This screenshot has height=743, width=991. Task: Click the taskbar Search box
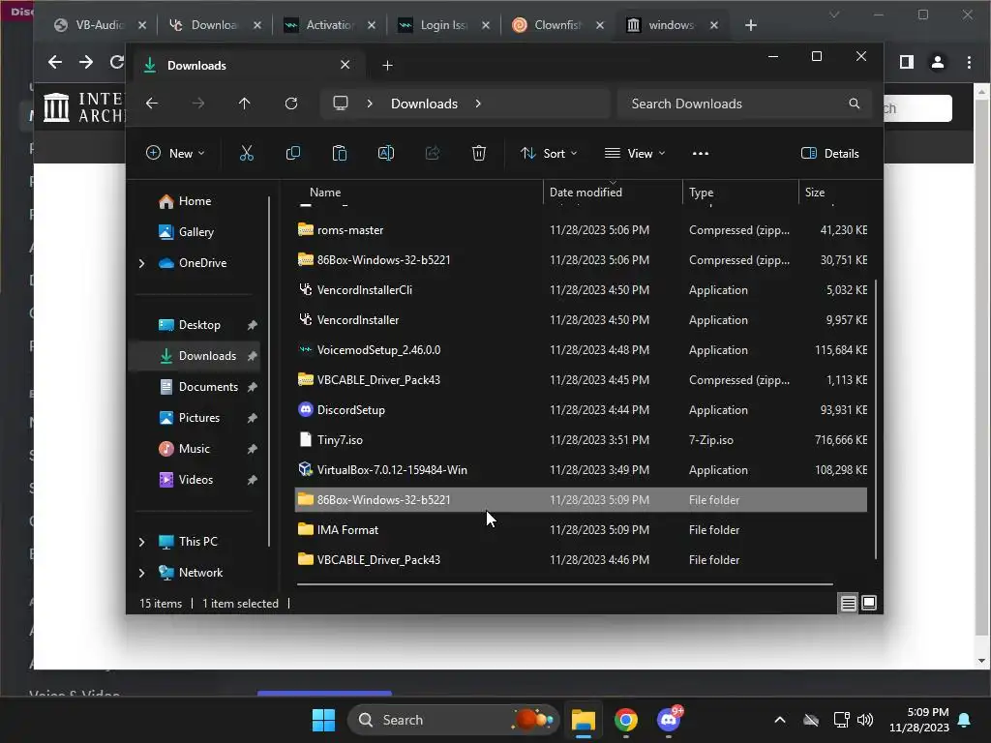tap(453, 720)
